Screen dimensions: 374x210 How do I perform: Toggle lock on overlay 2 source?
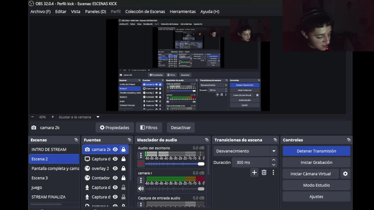[123, 169]
